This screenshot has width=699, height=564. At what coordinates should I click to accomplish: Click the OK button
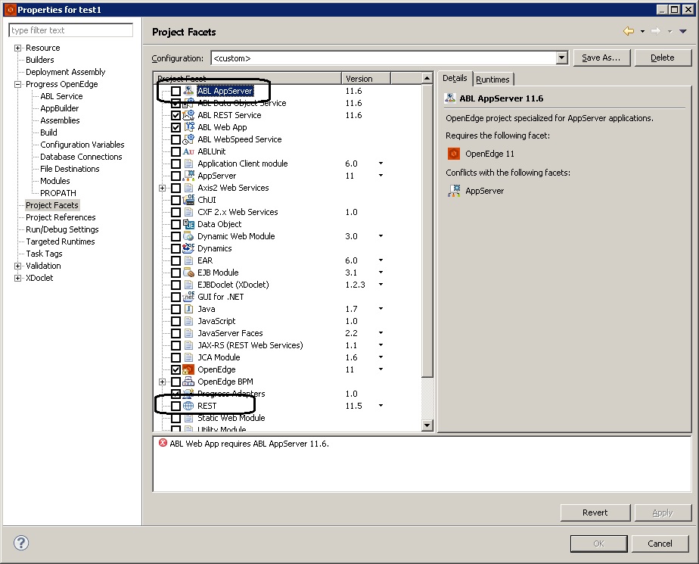598,544
